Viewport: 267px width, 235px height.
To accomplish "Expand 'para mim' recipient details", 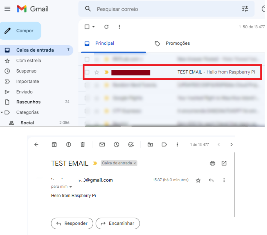I will [x=71, y=187].
